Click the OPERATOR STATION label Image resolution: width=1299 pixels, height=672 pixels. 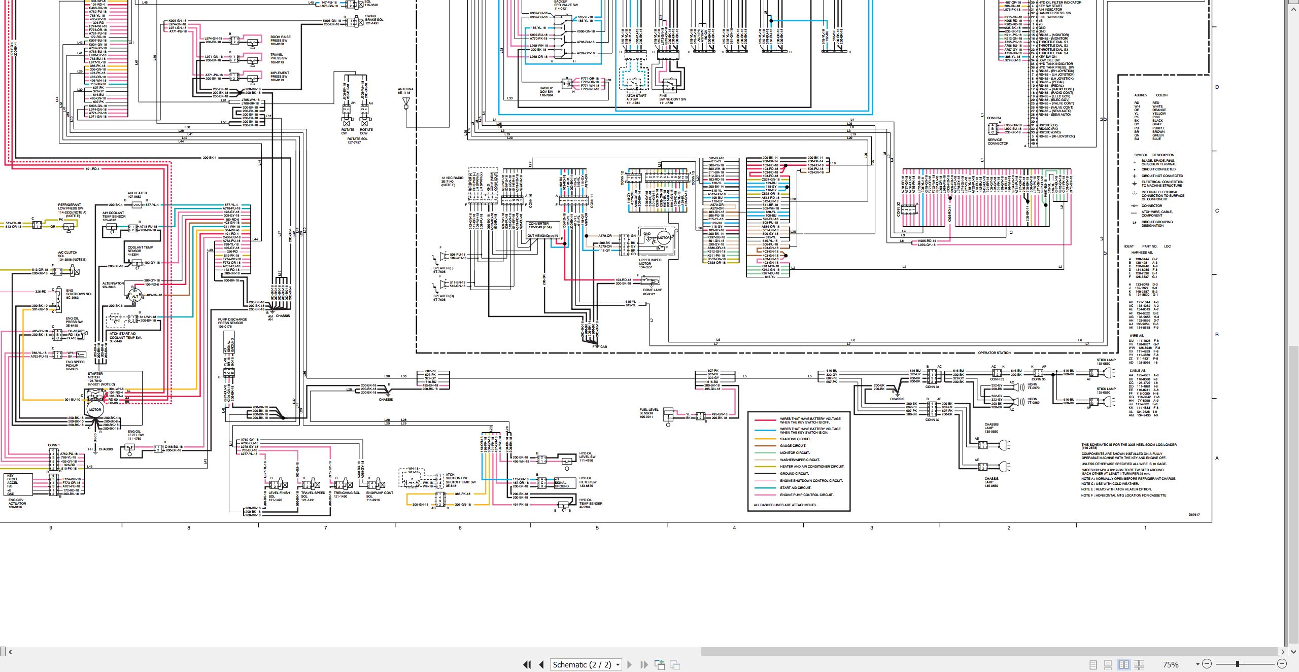click(x=994, y=353)
